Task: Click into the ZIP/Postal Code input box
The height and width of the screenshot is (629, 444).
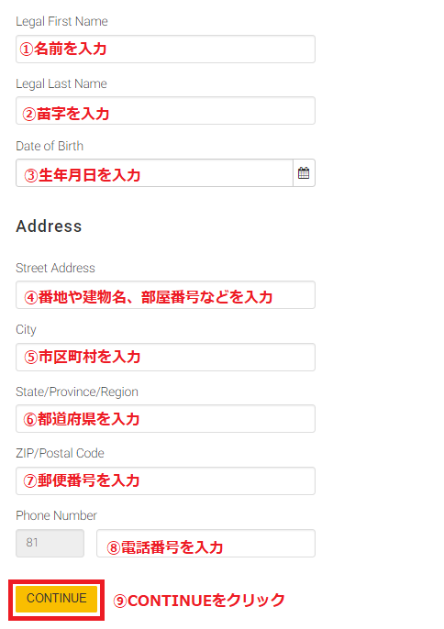Action: pos(165,480)
